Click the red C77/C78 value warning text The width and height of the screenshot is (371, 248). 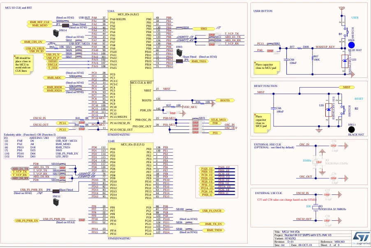coord(287,200)
